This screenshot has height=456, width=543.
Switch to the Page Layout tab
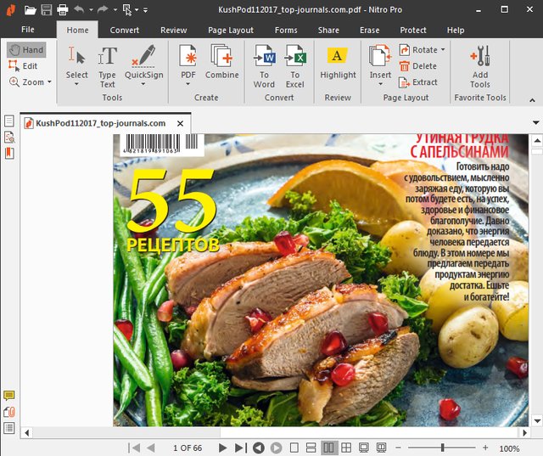click(x=229, y=30)
